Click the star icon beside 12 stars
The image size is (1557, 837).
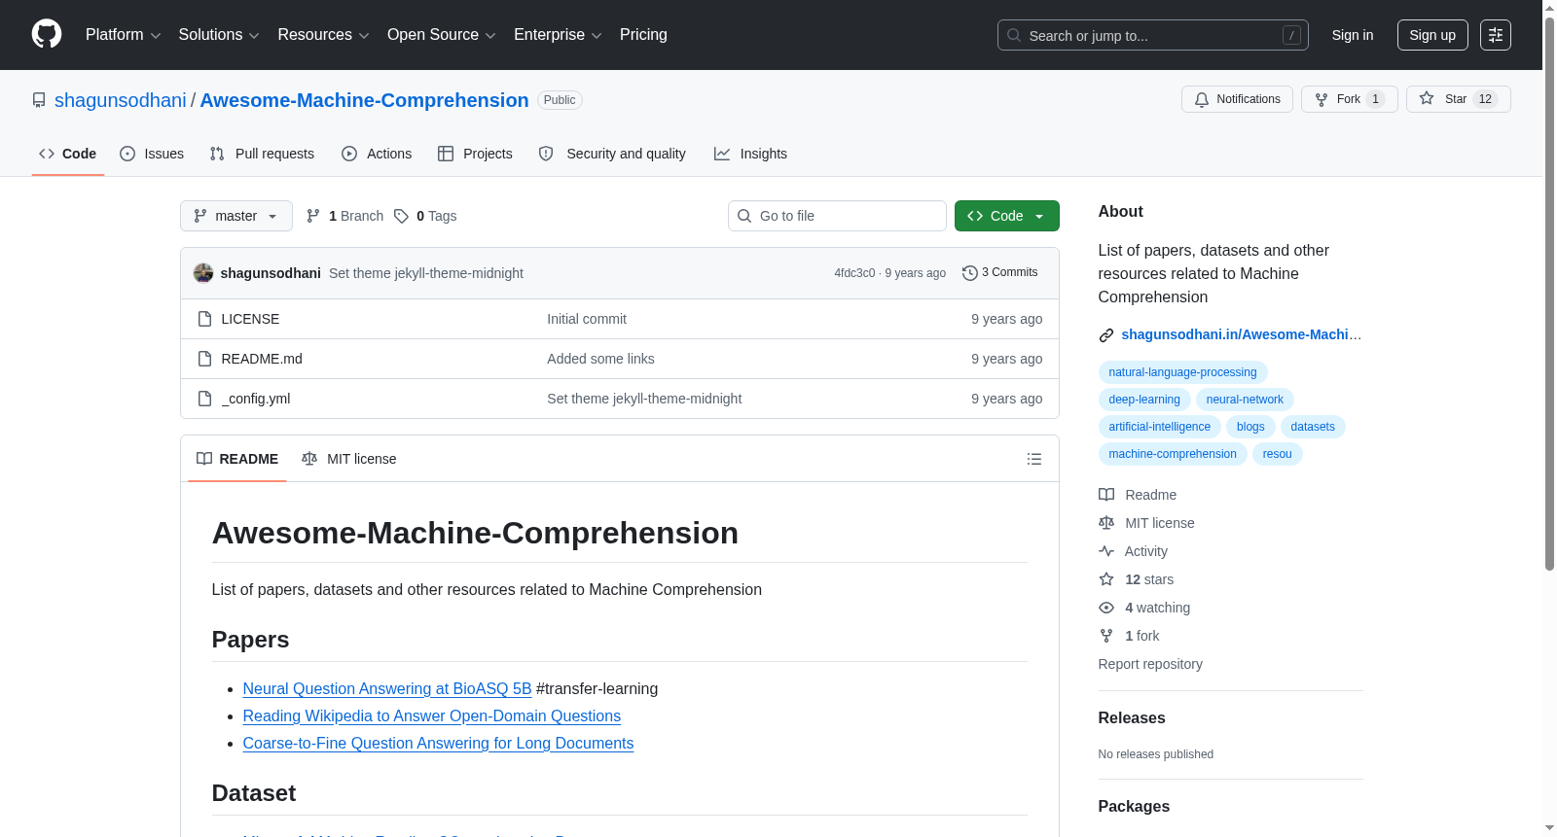pyautogui.click(x=1106, y=579)
